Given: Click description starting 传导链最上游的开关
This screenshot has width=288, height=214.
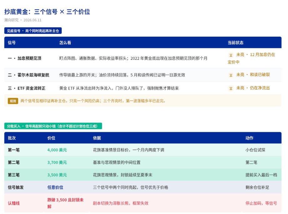Looking at the screenshot, I should coord(122,75).
